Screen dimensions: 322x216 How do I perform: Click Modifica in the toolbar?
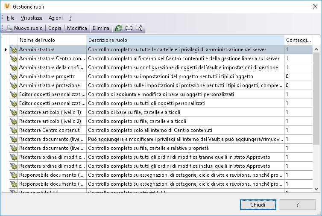(77, 28)
